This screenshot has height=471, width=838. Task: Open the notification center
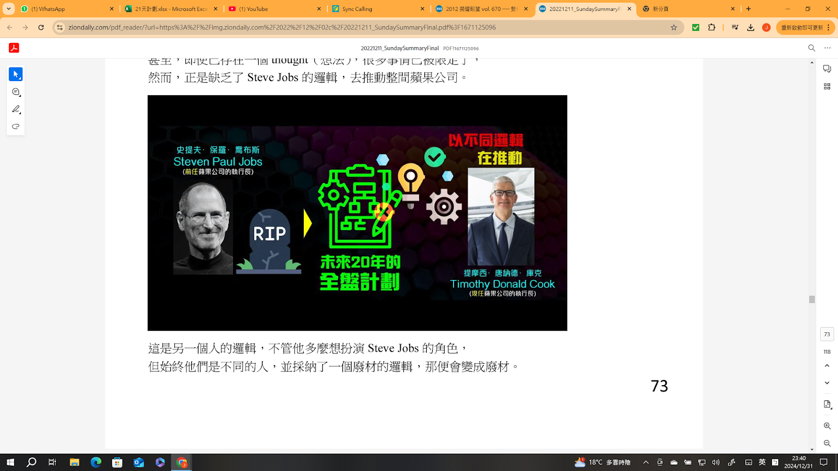[824, 462]
